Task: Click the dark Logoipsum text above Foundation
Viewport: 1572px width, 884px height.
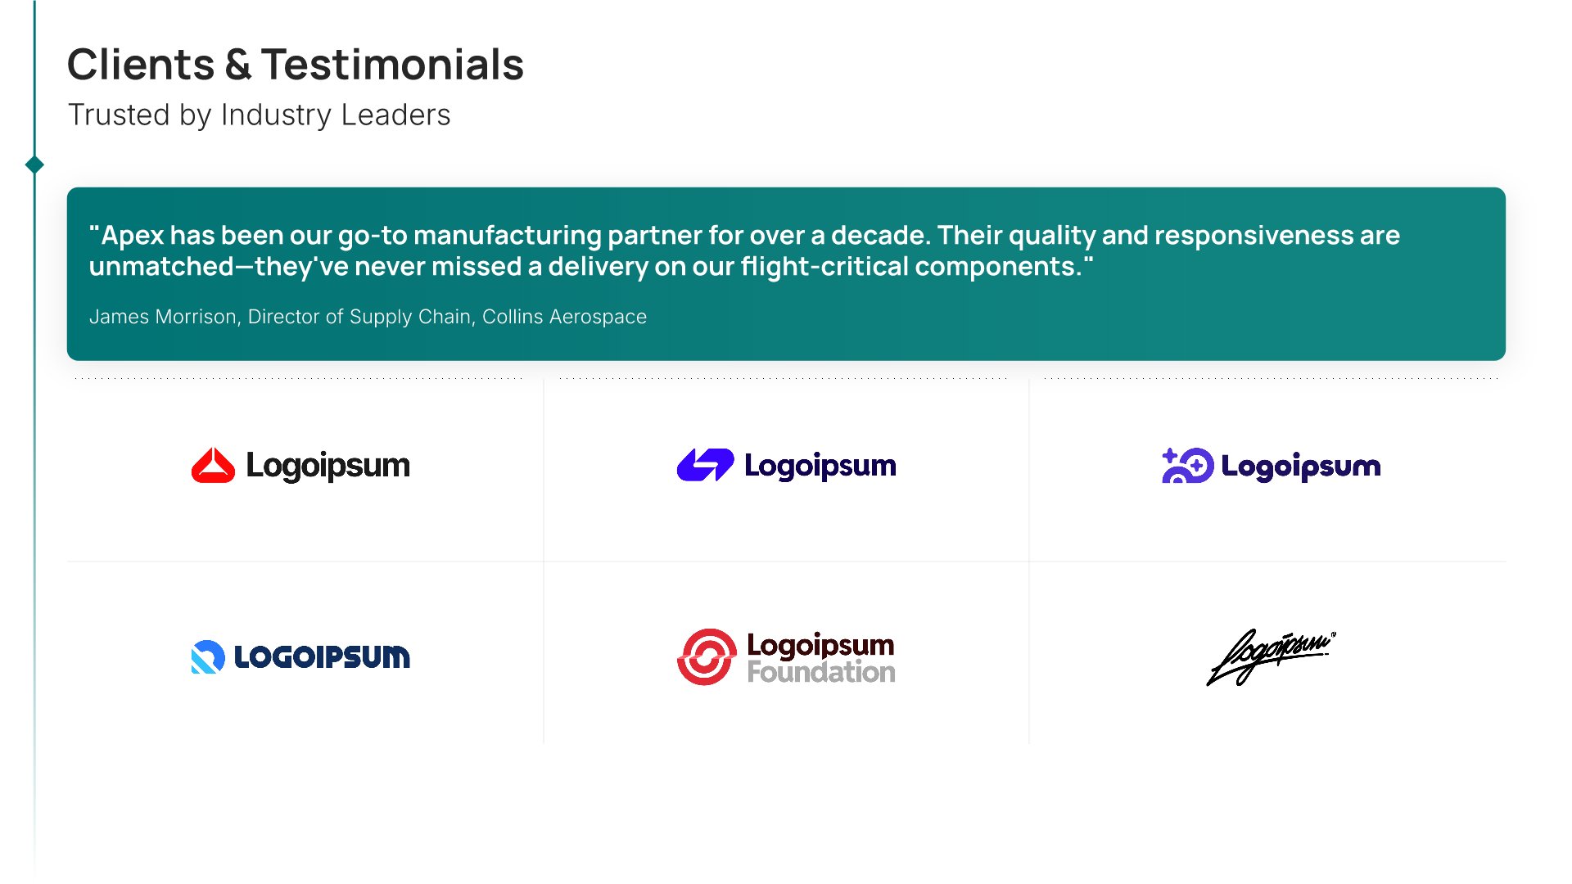Action: [820, 645]
